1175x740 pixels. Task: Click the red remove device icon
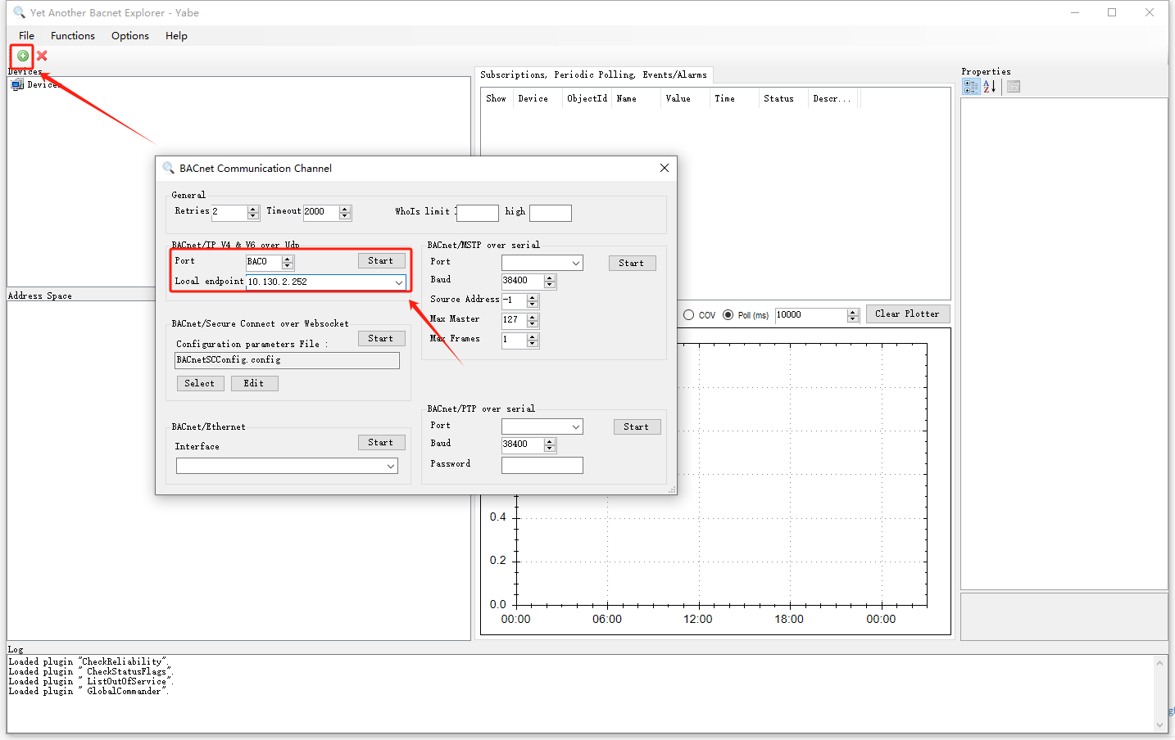tap(42, 56)
